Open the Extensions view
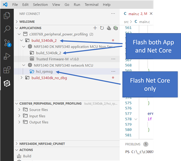Screen dimensions: 181x161 pos(7,70)
